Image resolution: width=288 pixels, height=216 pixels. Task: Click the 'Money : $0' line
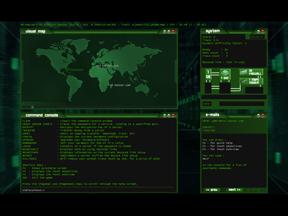pyautogui.click(x=215, y=49)
